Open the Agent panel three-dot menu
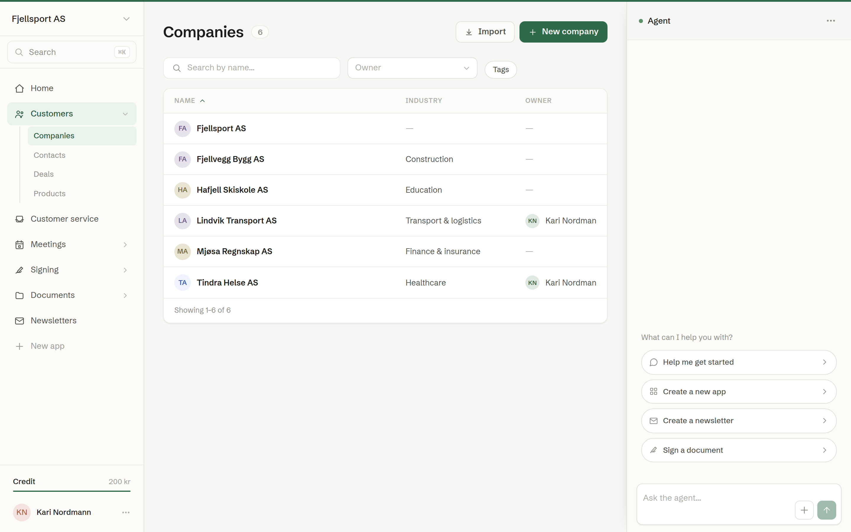Viewport: 851px width, 532px height. [x=831, y=21]
